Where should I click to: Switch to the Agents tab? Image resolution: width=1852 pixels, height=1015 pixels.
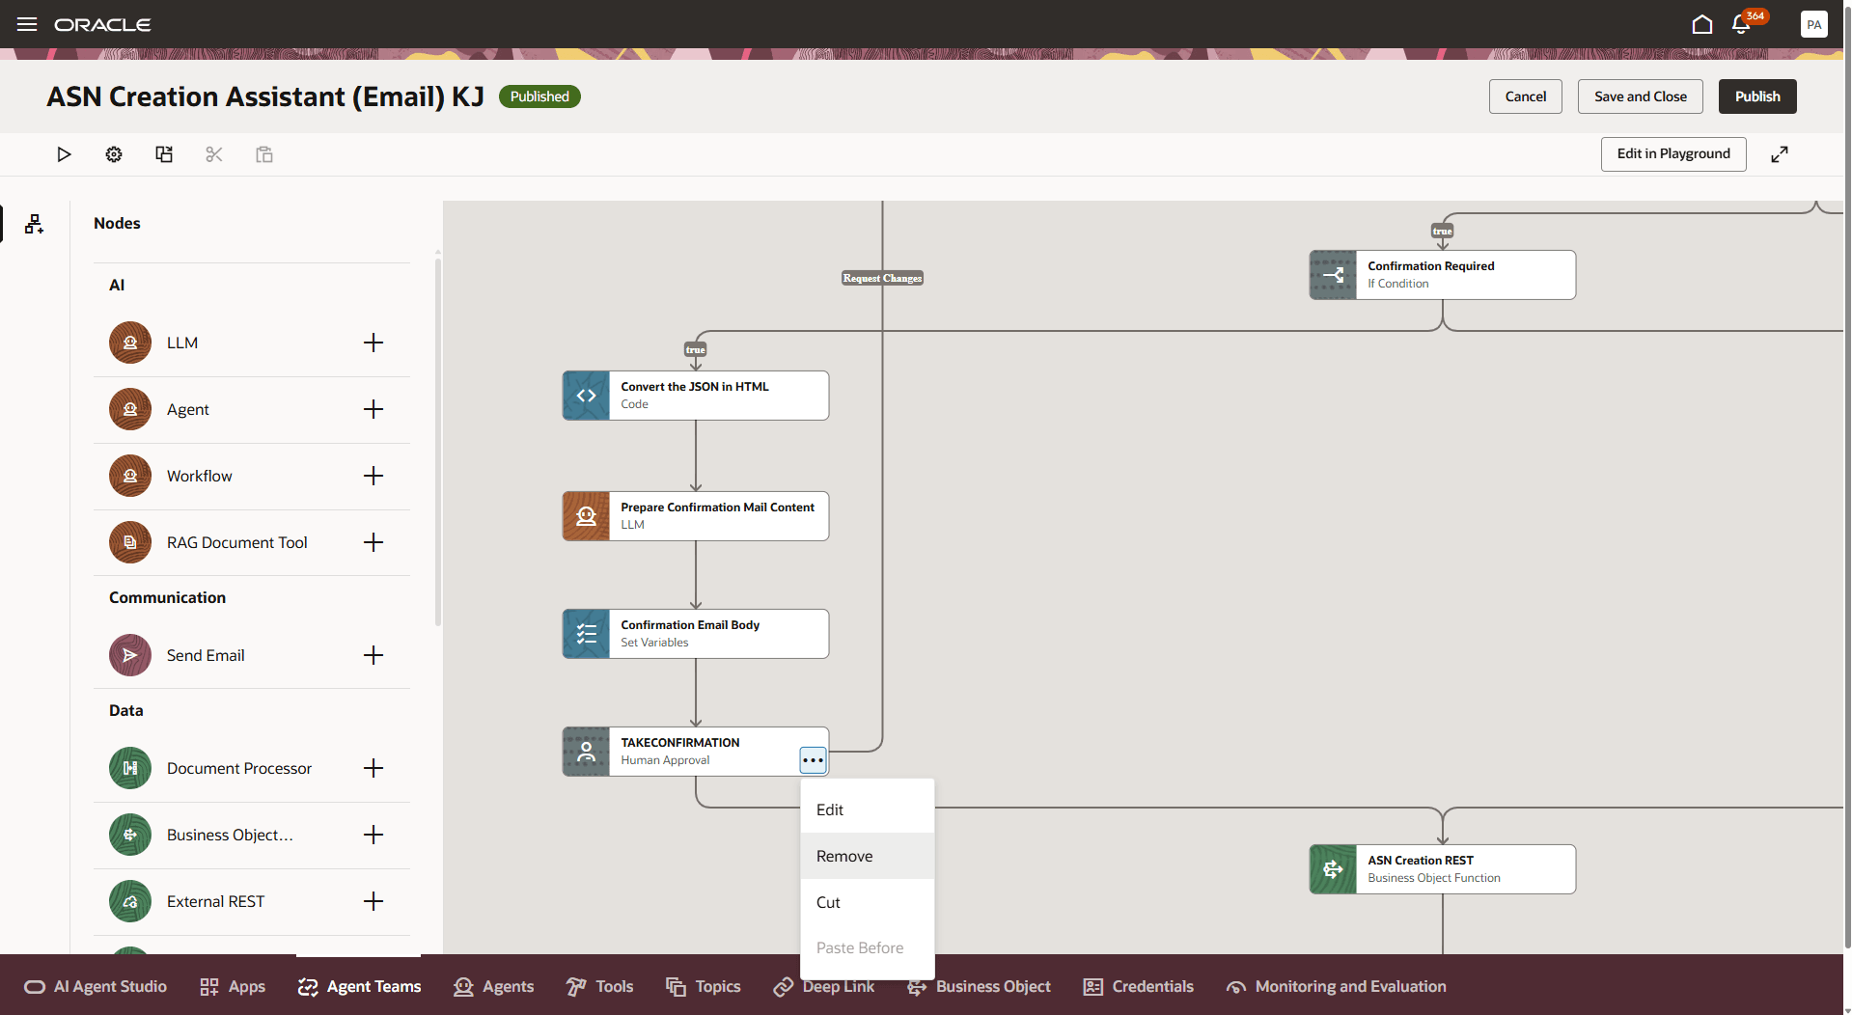point(493,986)
